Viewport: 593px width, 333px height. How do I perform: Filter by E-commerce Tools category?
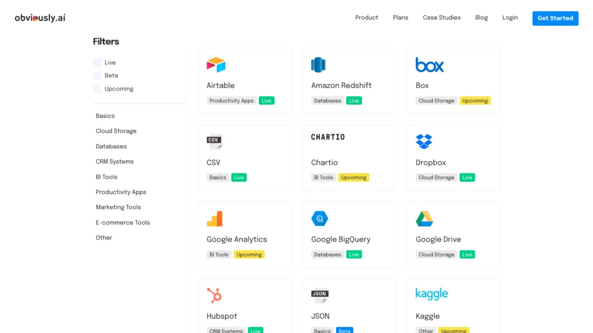[x=123, y=223]
